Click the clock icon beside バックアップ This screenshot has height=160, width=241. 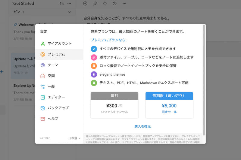click(x=43, y=108)
